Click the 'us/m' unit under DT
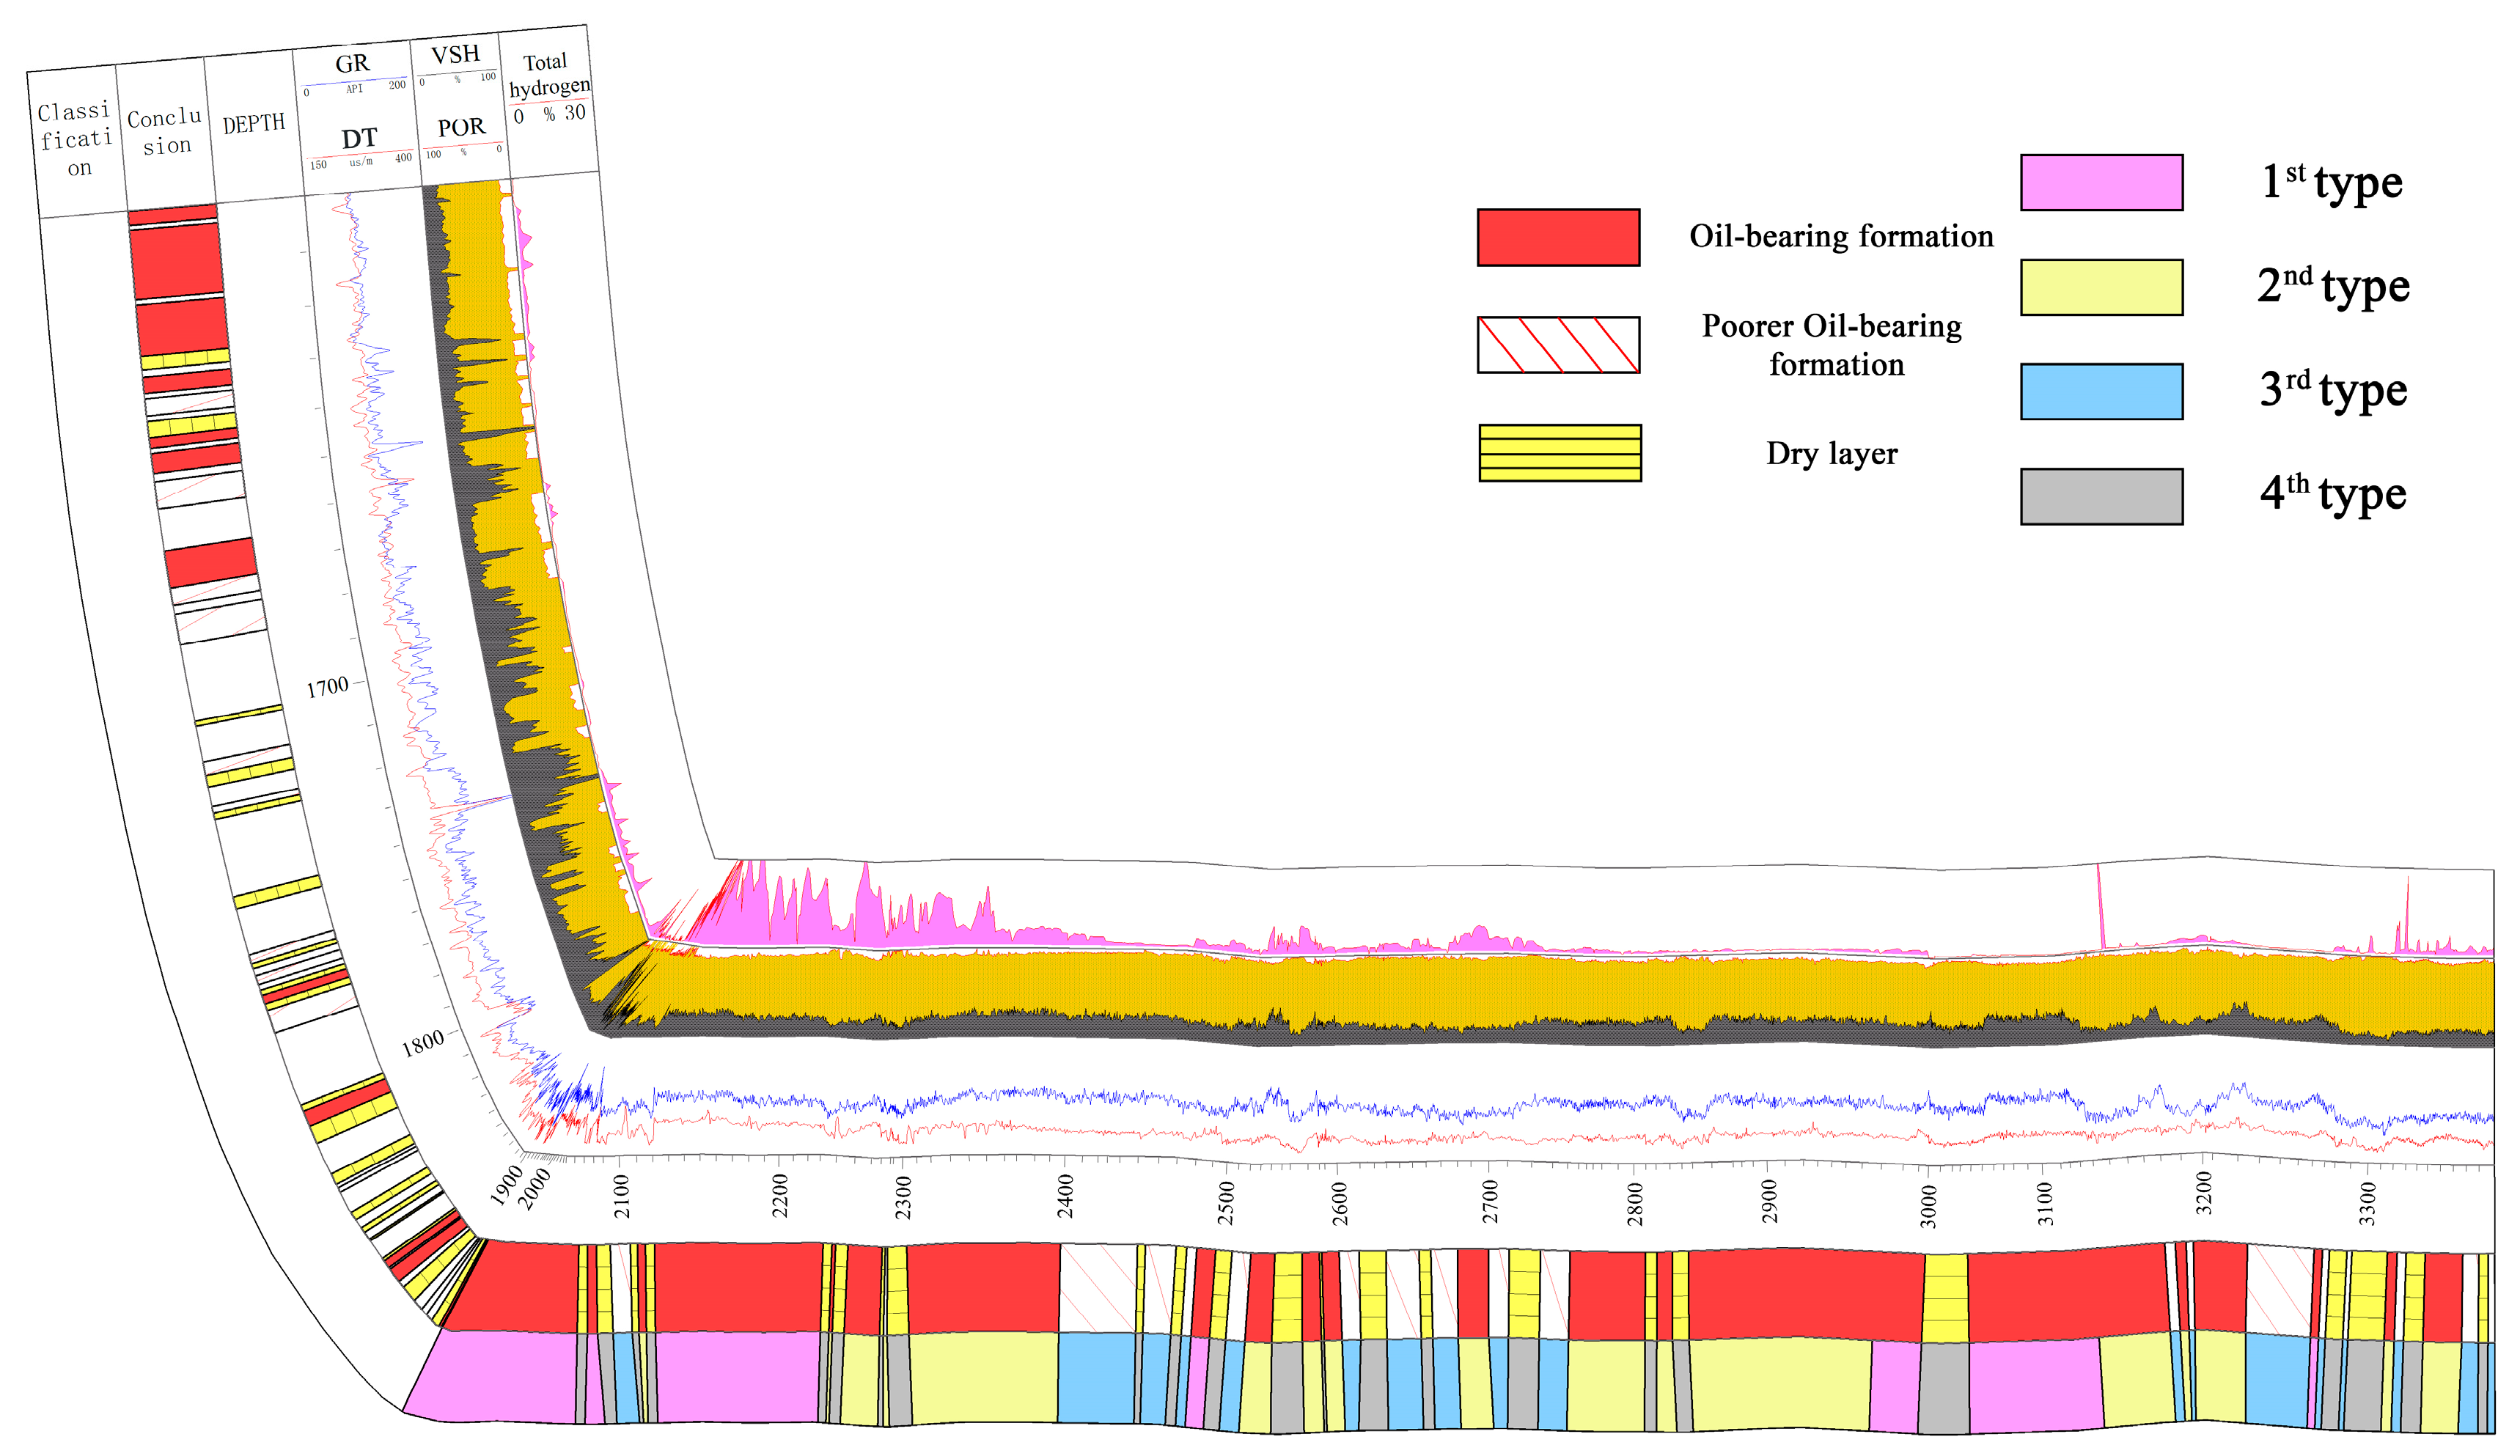The image size is (2520, 1456). pos(361,162)
